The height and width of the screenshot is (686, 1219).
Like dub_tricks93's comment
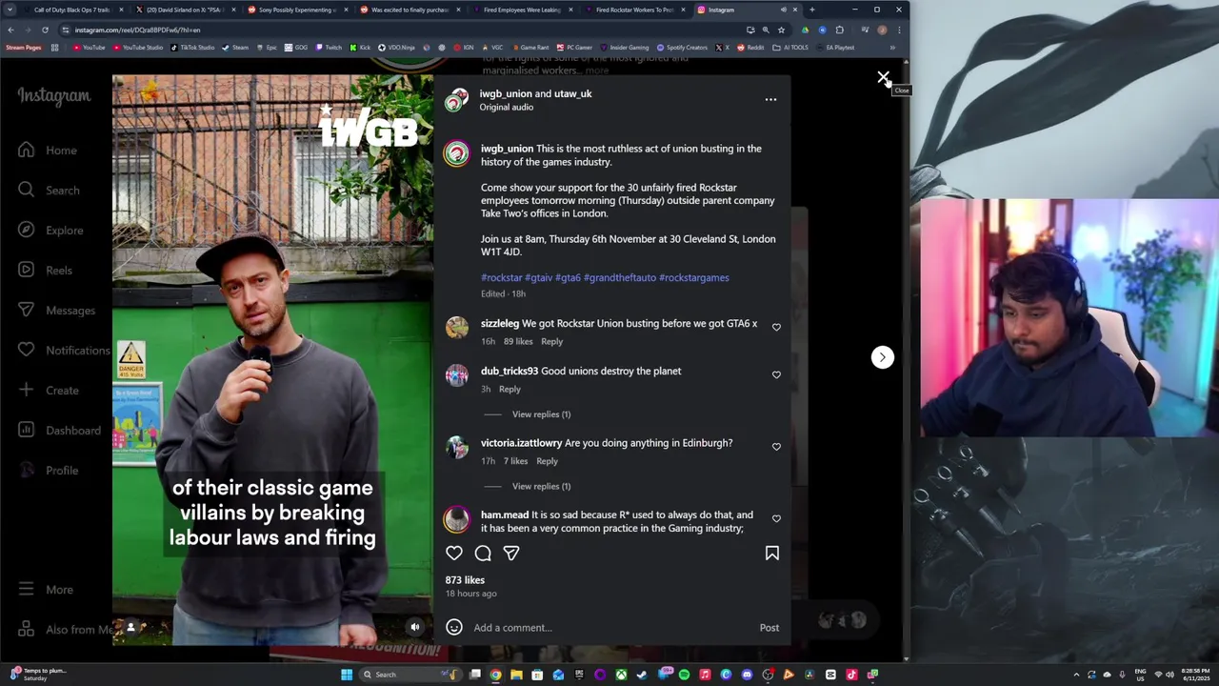pos(776,374)
